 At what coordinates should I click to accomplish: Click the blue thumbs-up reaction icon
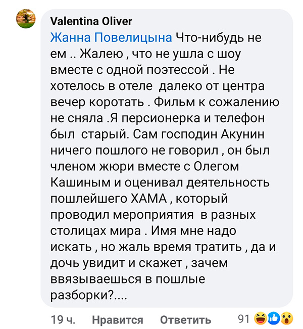click(x=274, y=319)
